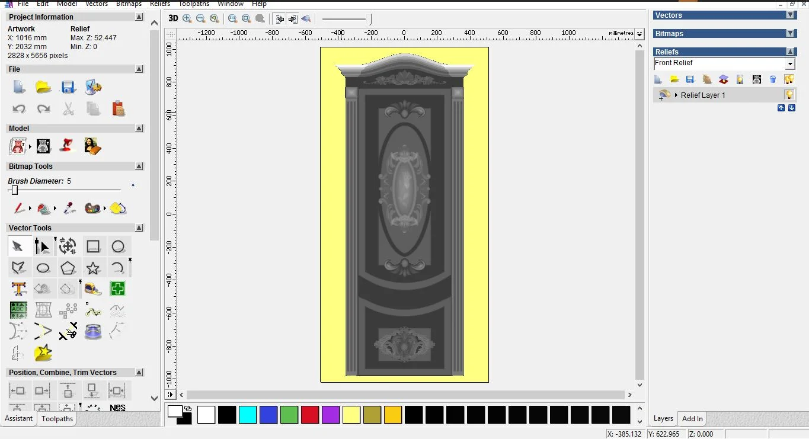Move Relief Layer 1 up with arrow button
This screenshot has height=439, width=809.
781,108
